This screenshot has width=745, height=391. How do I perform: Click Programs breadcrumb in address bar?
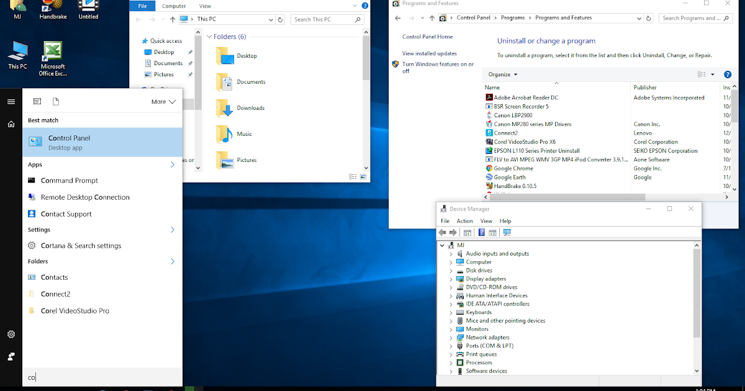513,18
